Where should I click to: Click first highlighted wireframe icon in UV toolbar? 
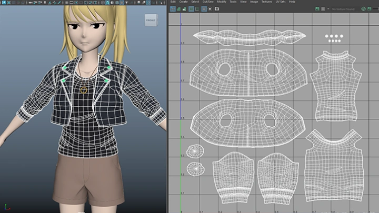(173, 9)
